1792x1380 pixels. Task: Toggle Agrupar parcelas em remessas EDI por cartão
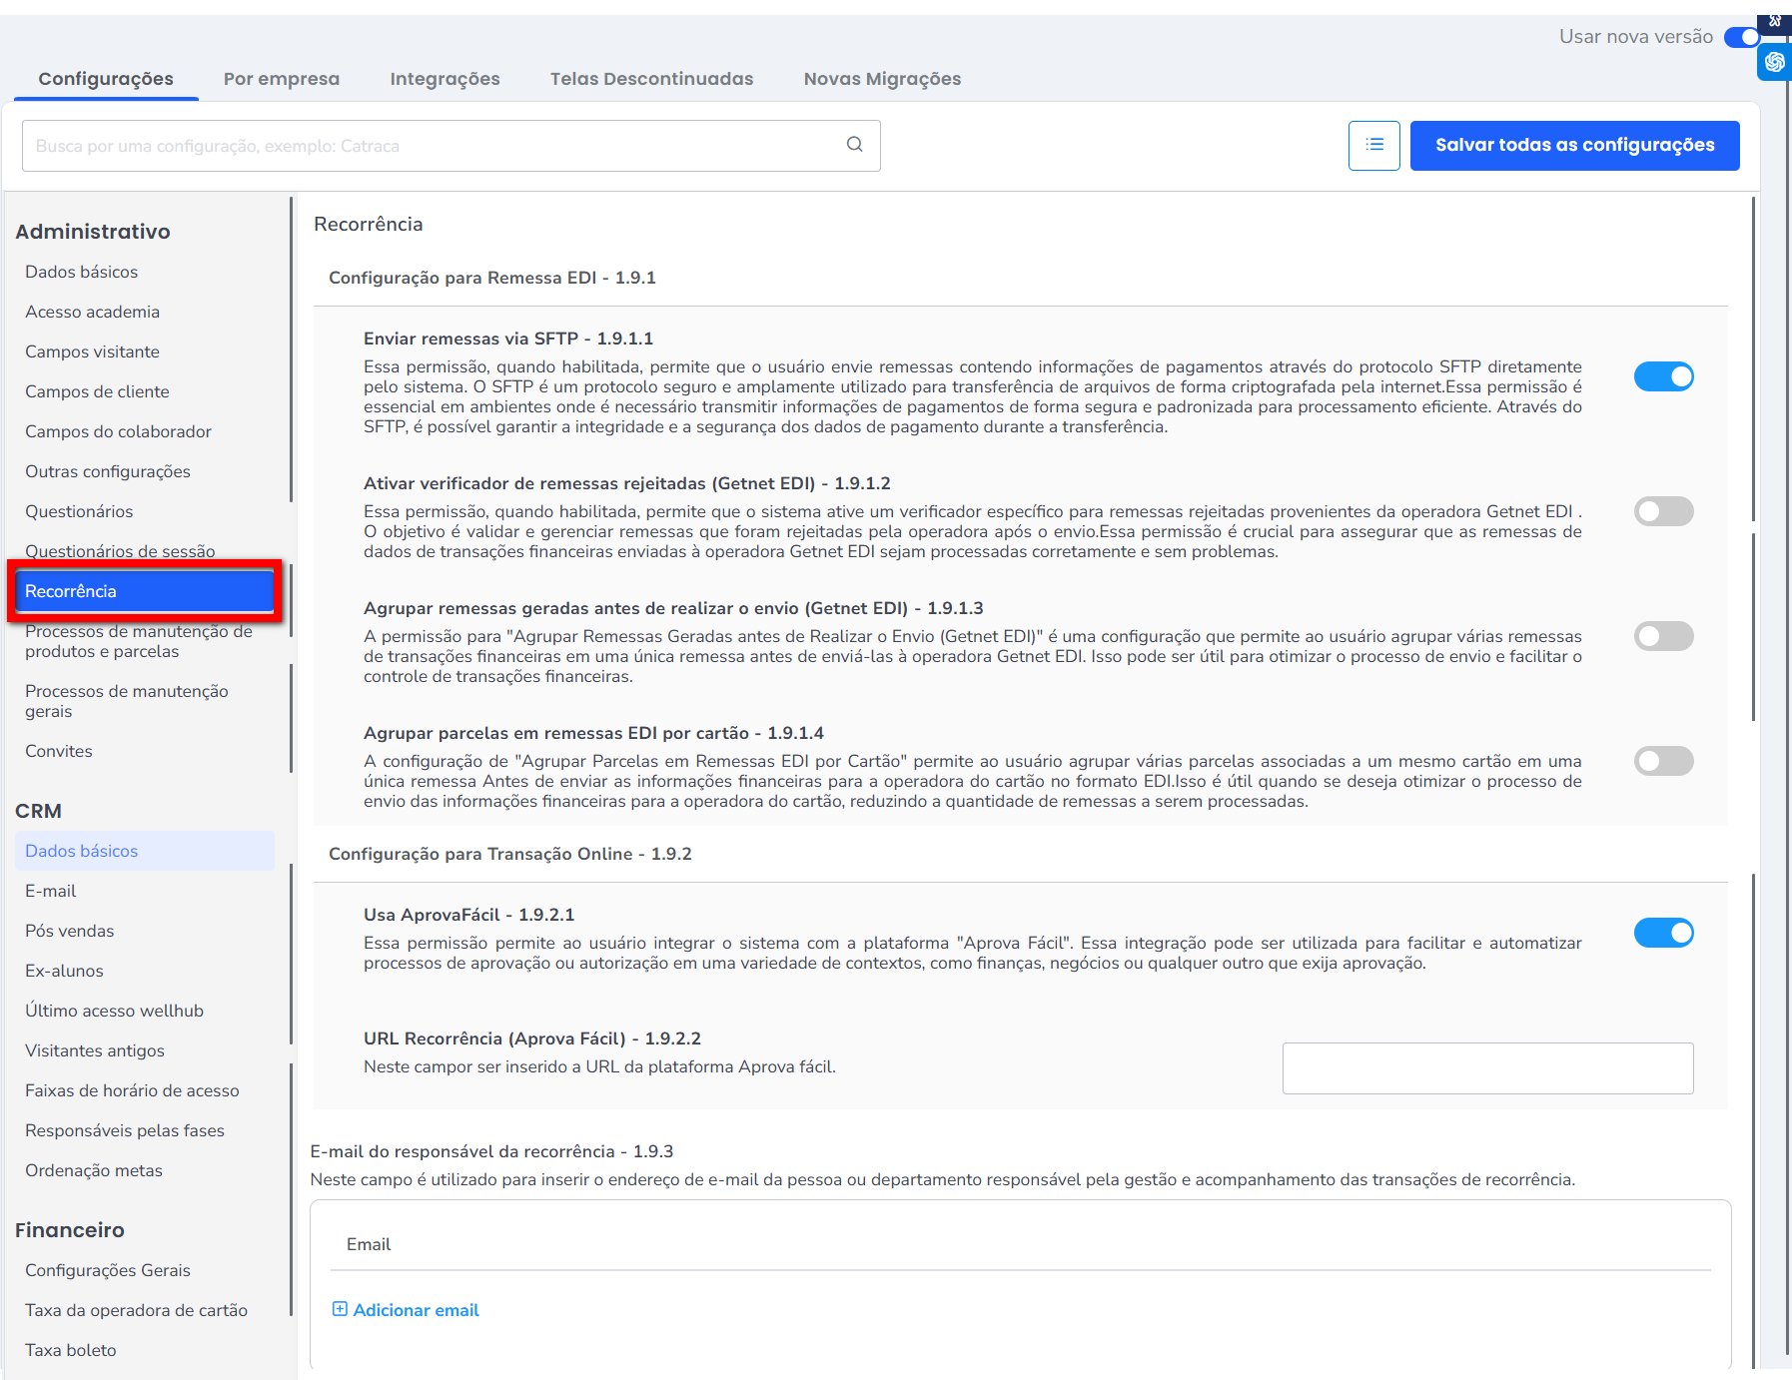point(1663,761)
